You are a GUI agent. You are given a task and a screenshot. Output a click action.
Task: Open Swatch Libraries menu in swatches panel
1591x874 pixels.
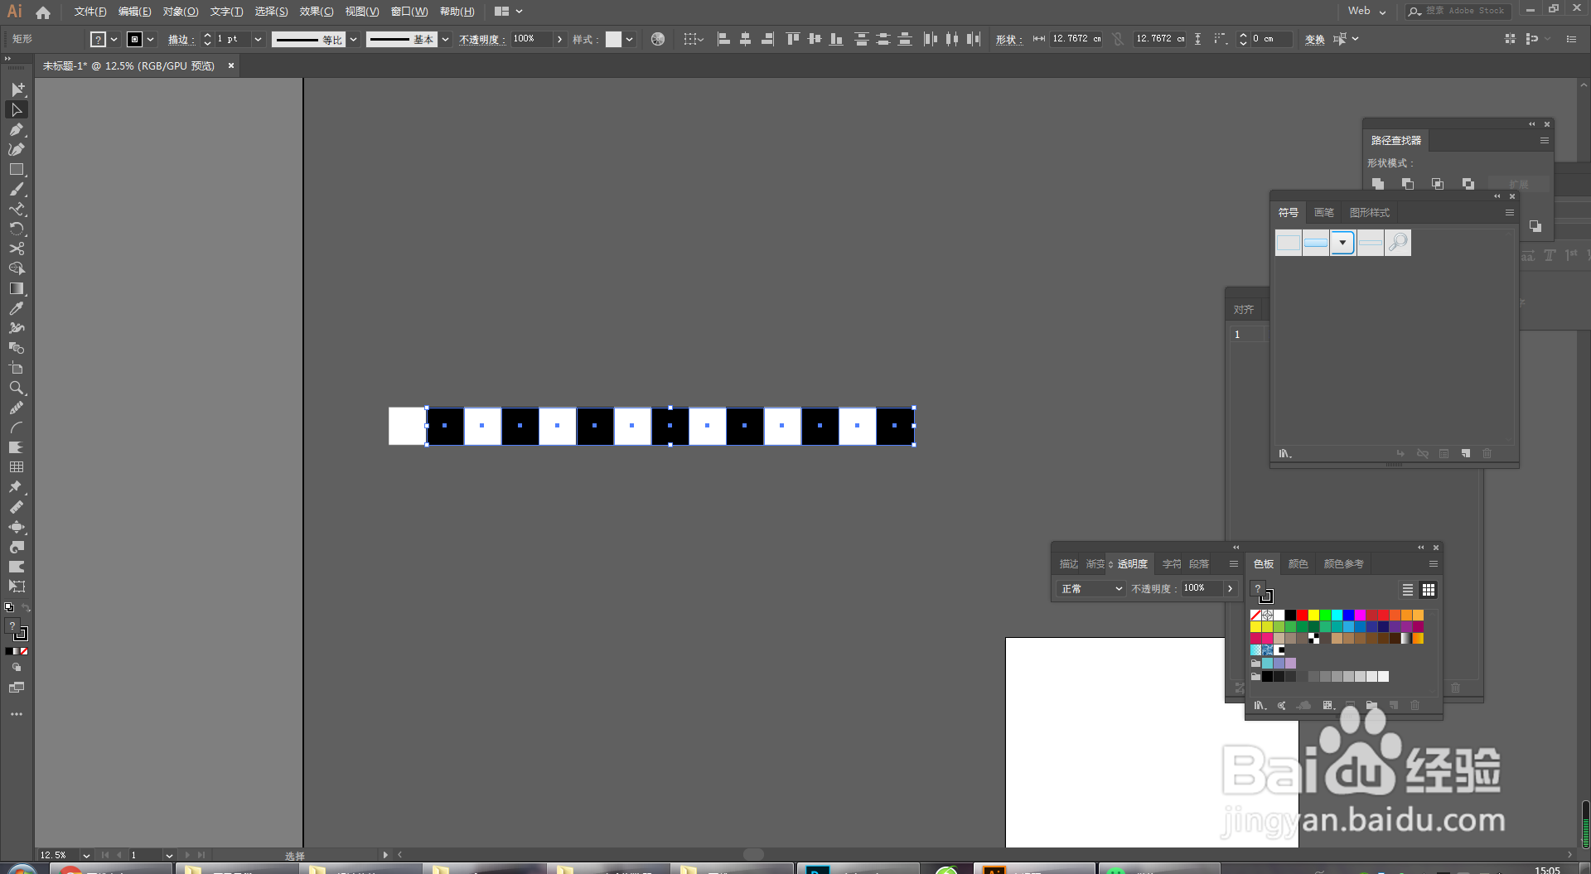(1260, 705)
